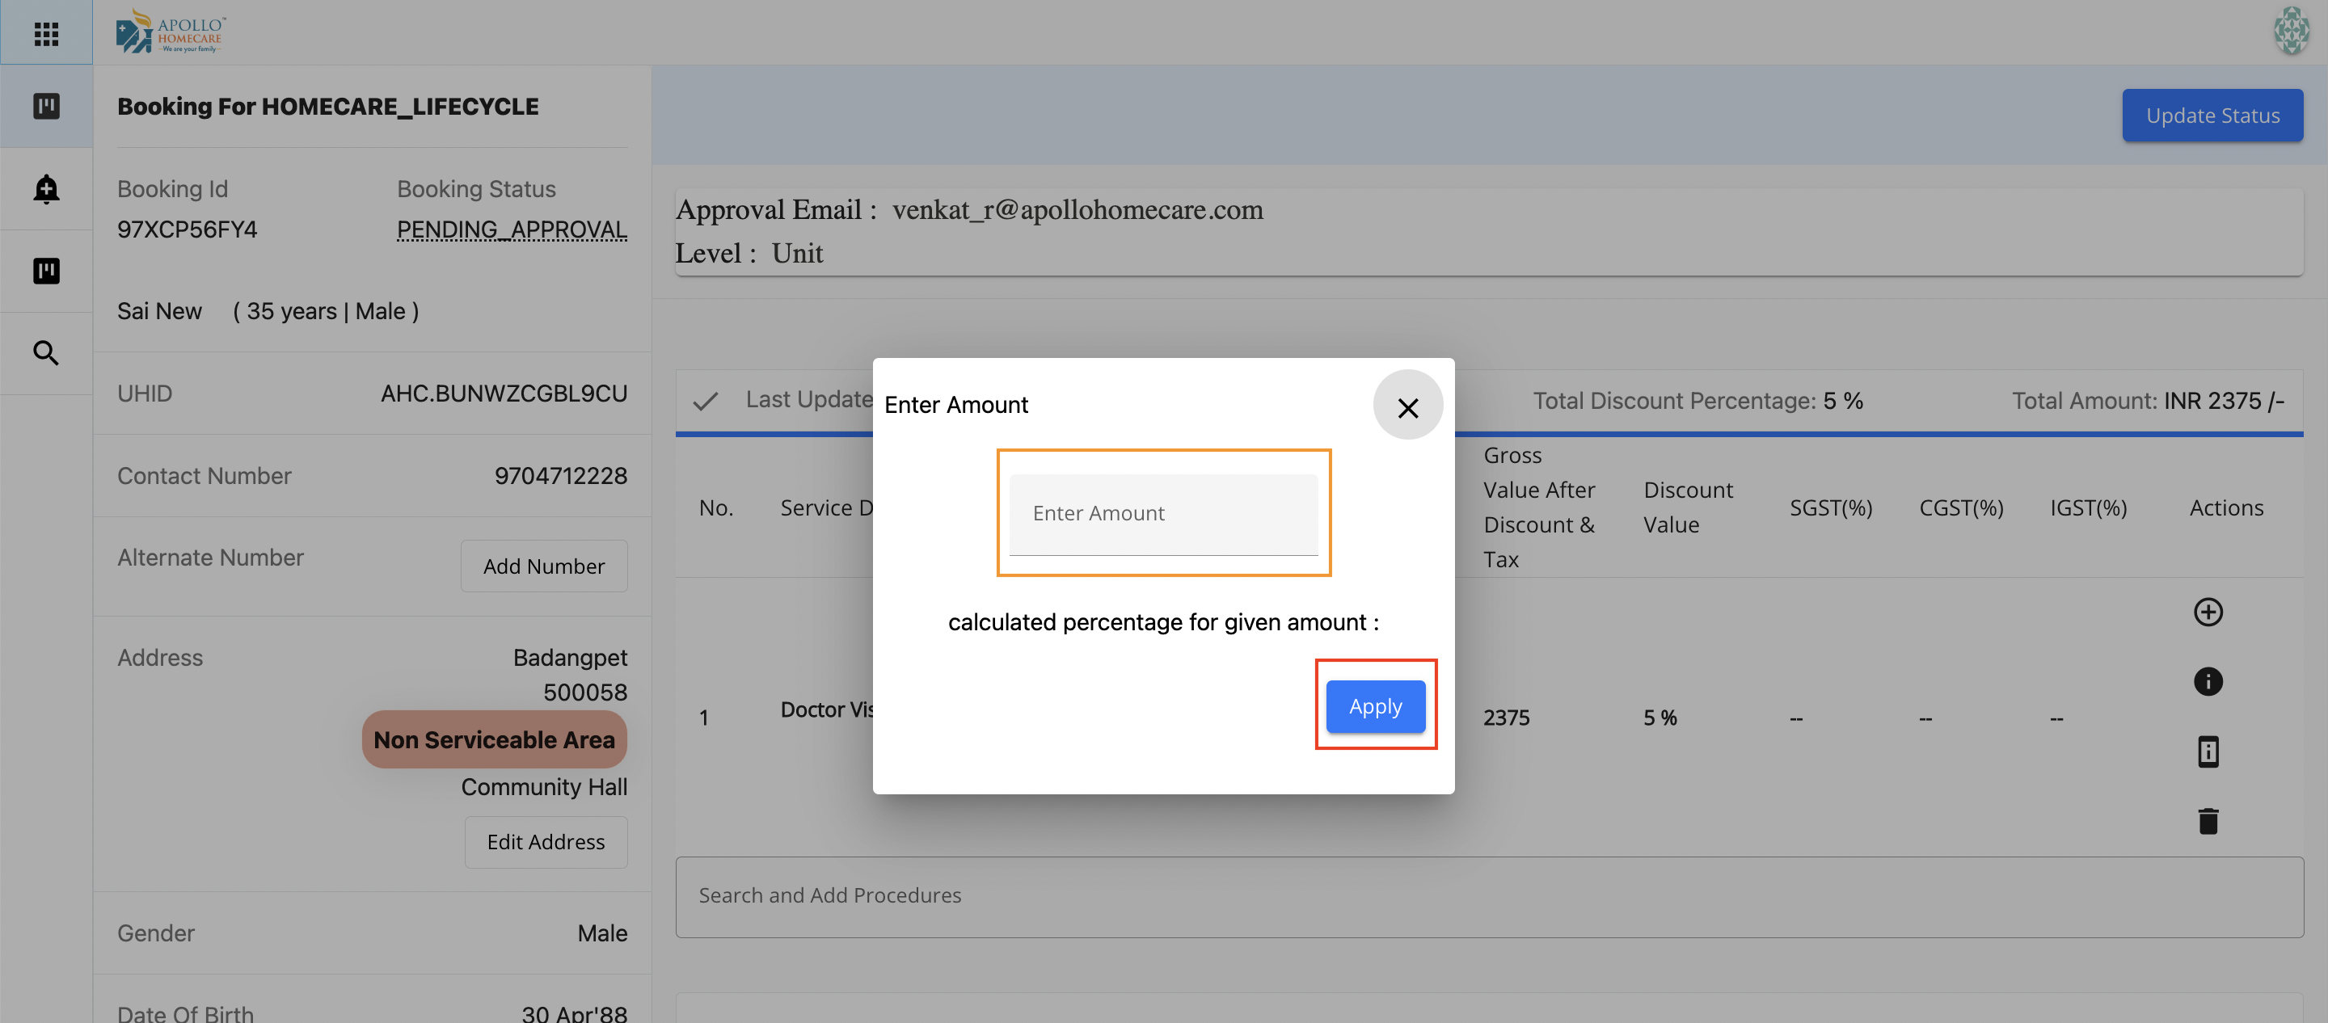Click the top board icon in sidebar
Screen dimensions: 2328x1023
click(x=46, y=107)
